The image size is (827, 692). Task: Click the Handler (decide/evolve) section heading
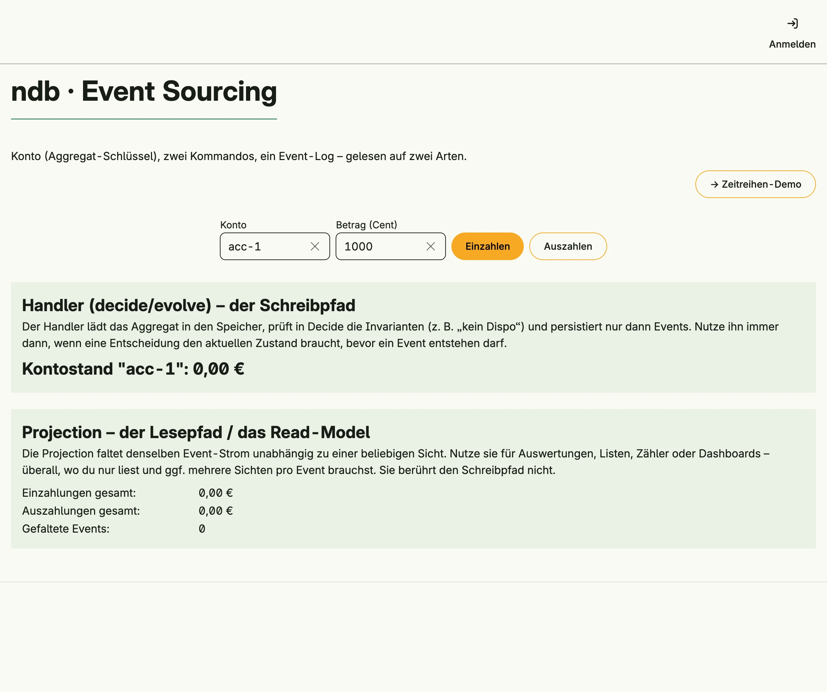[x=188, y=306]
